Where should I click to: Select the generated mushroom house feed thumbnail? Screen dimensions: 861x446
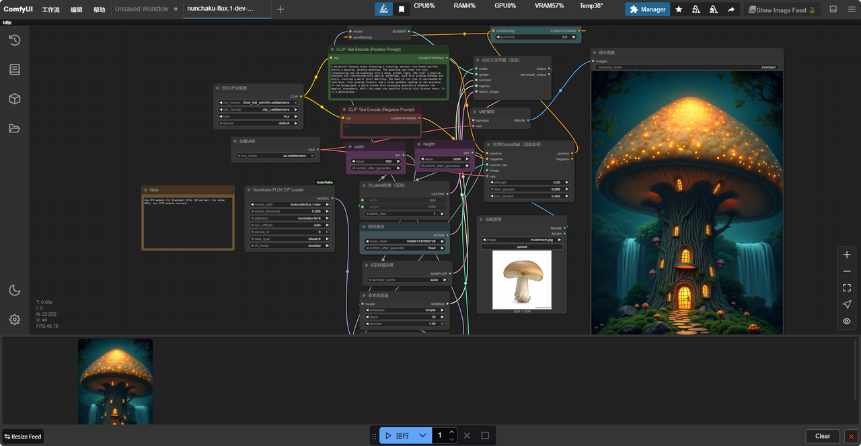(115, 382)
